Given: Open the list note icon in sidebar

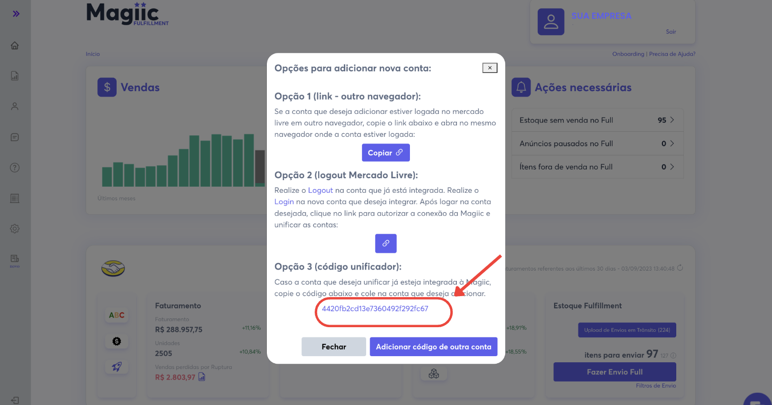Looking at the screenshot, I should 15,137.
